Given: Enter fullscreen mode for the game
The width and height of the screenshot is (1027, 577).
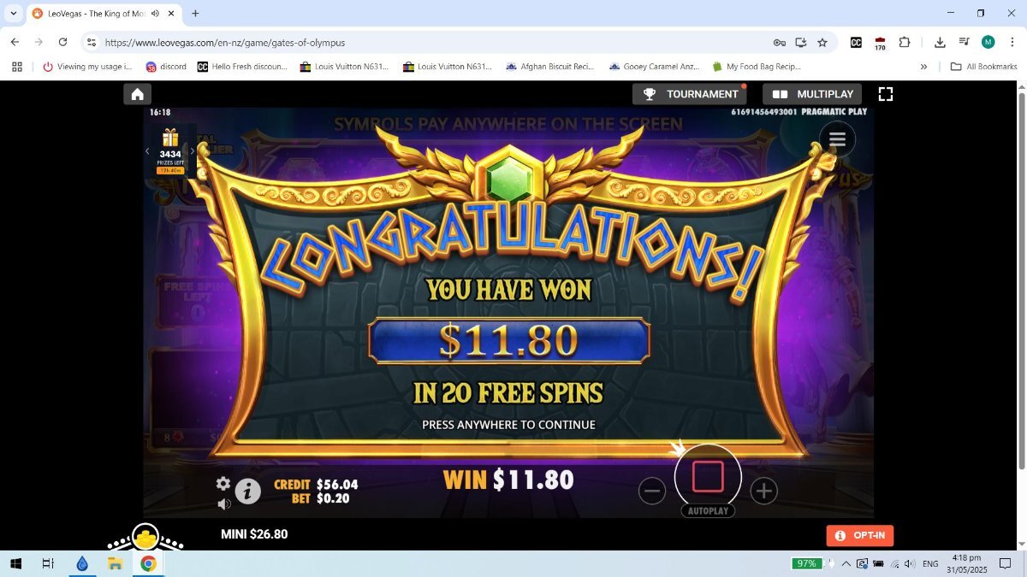Looking at the screenshot, I should [886, 94].
